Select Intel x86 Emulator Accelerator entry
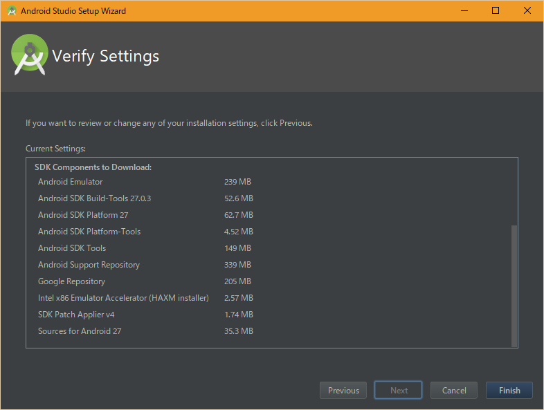 coord(123,298)
